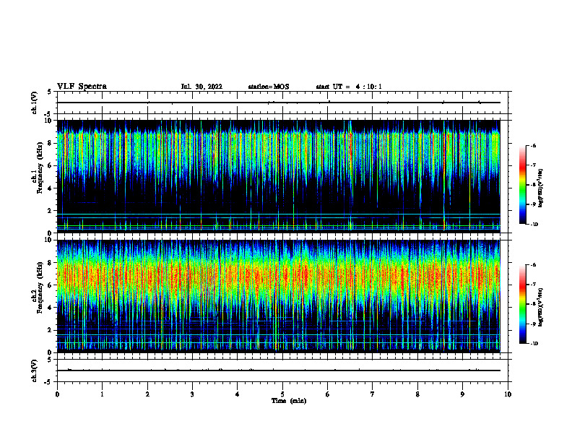572x442 pixels.
Task: Click the ch.2 spectrogram colorbar
Action: [x=522, y=304]
